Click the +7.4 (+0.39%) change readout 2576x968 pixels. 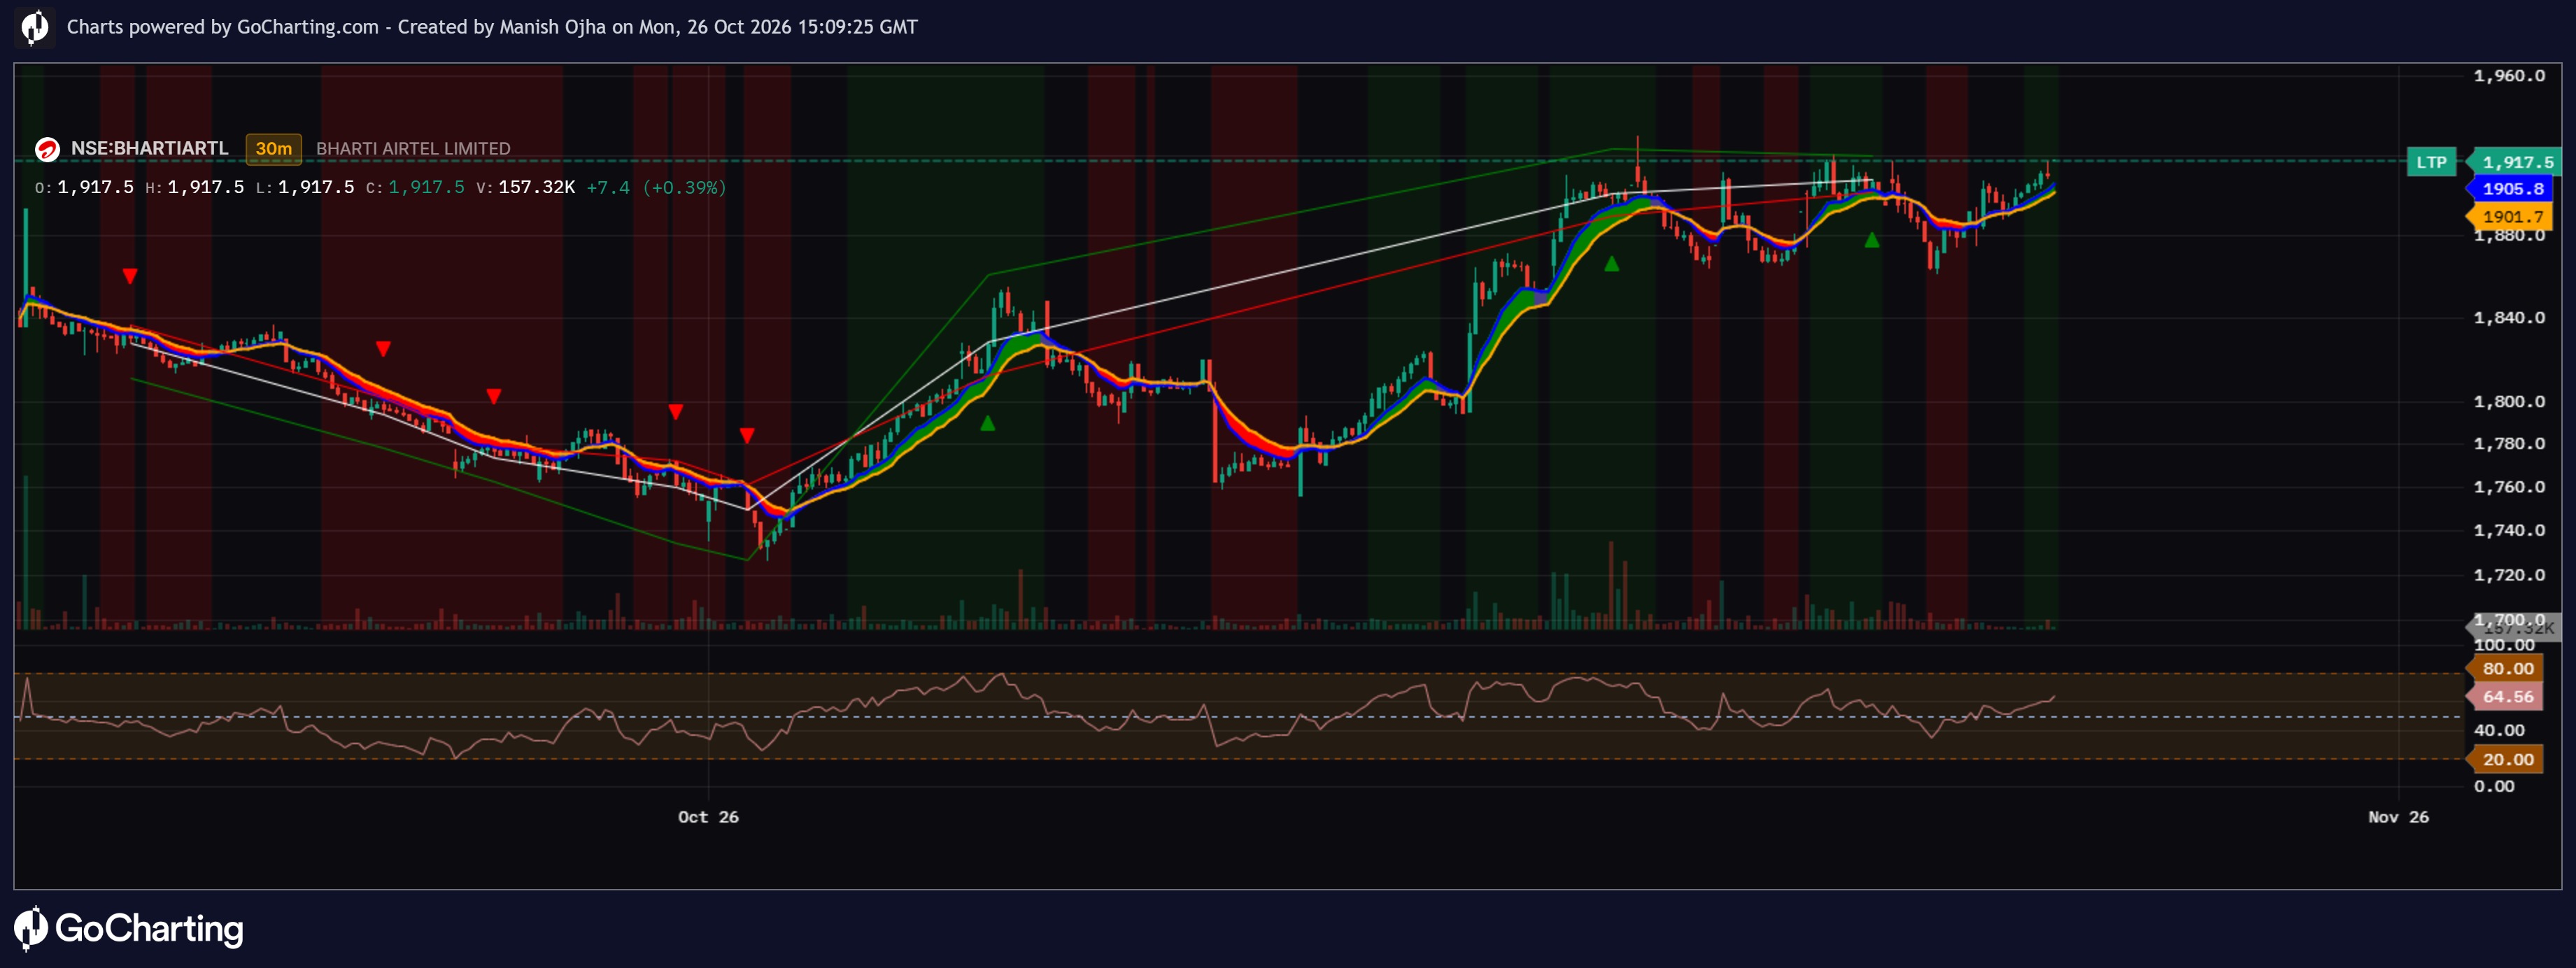tap(656, 188)
